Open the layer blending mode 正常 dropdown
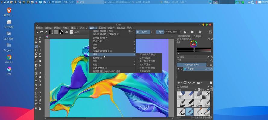Image resolution: width=268 pixels, height=120 pixels. [x=192, y=60]
